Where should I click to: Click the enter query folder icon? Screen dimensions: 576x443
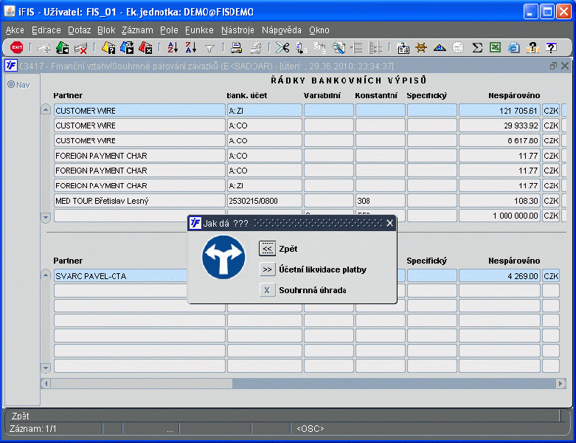108,47
